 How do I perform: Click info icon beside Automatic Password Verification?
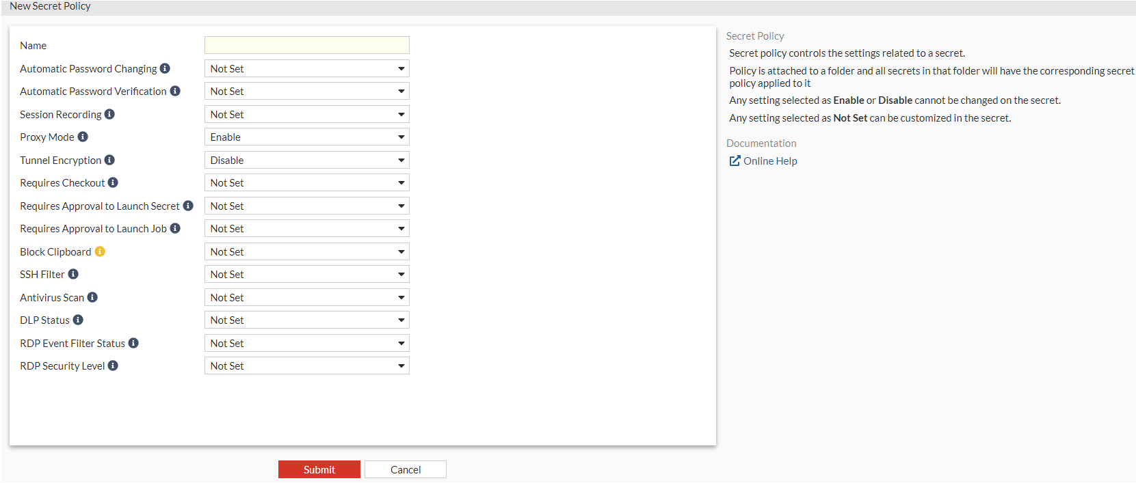pyautogui.click(x=175, y=91)
